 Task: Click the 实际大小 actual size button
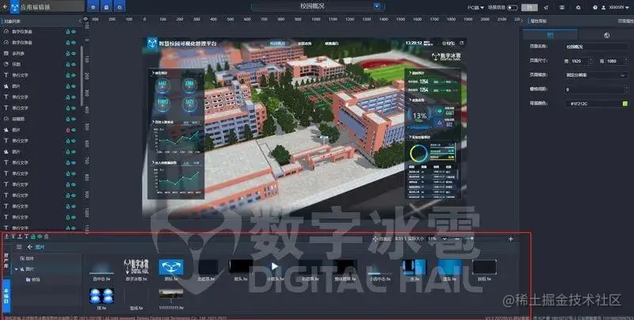click(x=415, y=238)
